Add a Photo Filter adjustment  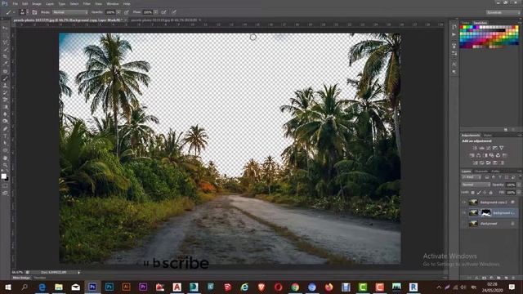click(492, 155)
